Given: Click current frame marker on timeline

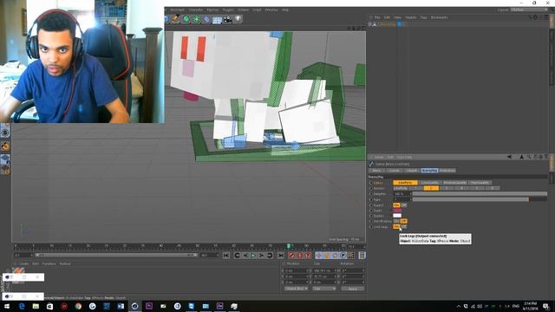Looking at the screenshot, I should [289, 246].
